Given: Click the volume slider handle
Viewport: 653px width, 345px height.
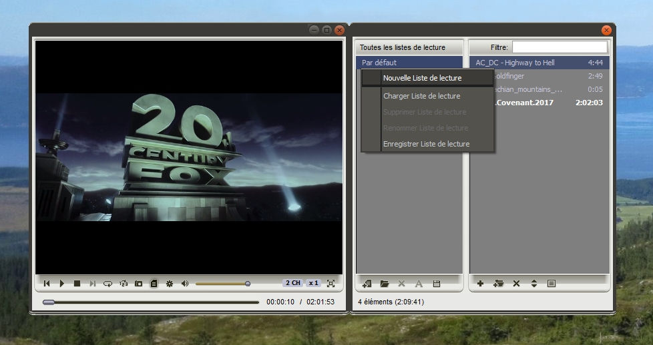Looking at the screenshot, I should point(248,284).
